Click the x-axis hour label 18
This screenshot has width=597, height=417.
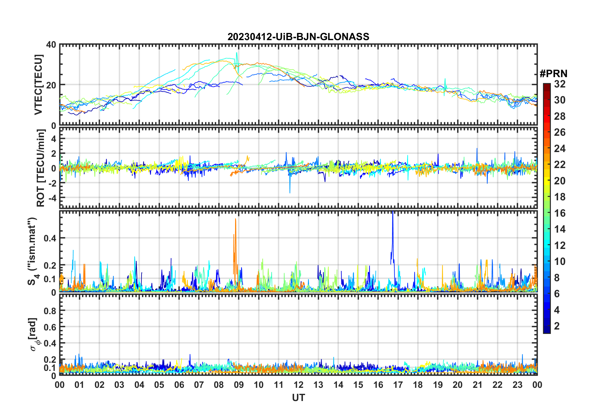pyautogui.click(x=418, y=385)
